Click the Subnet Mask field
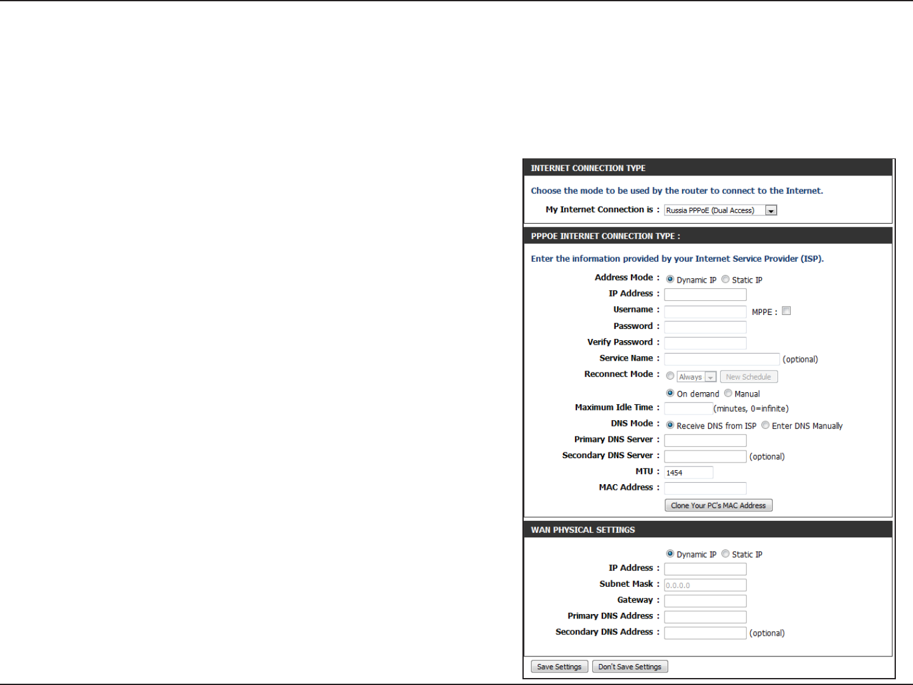The height and width of the screenshot is (685, 913). click(705, 586)
